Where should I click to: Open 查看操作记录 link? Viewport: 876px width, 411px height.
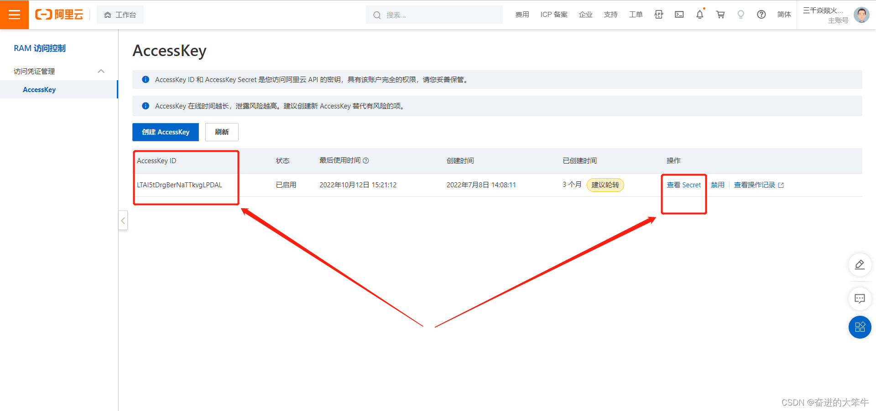[754, 185]
